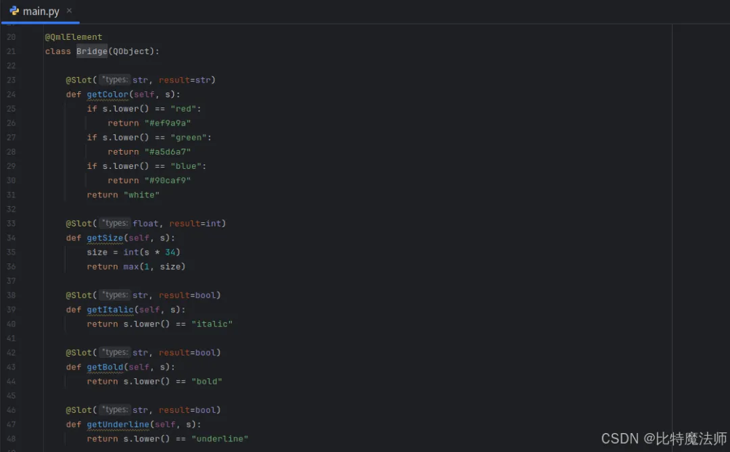The image size is (730, 452).
Task: Select the main.py editor tab
Action: pos(41,11)
